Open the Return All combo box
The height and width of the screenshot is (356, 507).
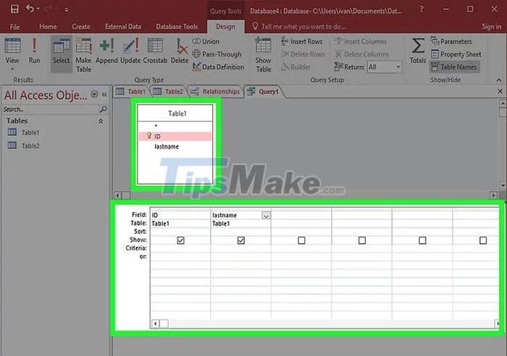385,67
